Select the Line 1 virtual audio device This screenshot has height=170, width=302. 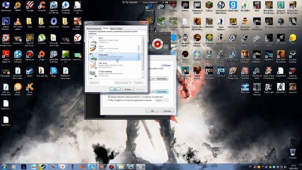[x=115, y=48]
